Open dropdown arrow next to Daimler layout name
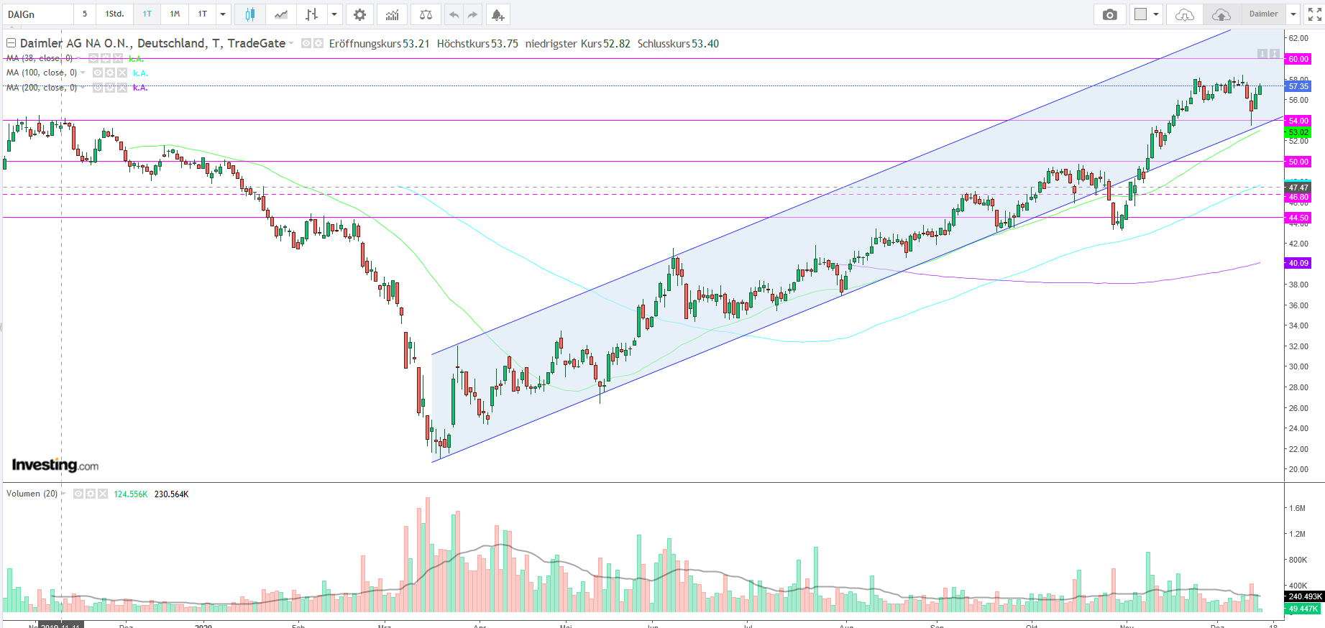 coord(1293,14)
